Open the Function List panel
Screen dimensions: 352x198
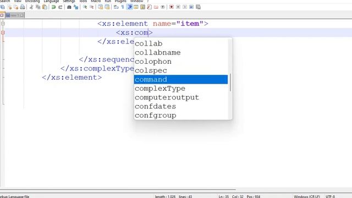point(149,7)
